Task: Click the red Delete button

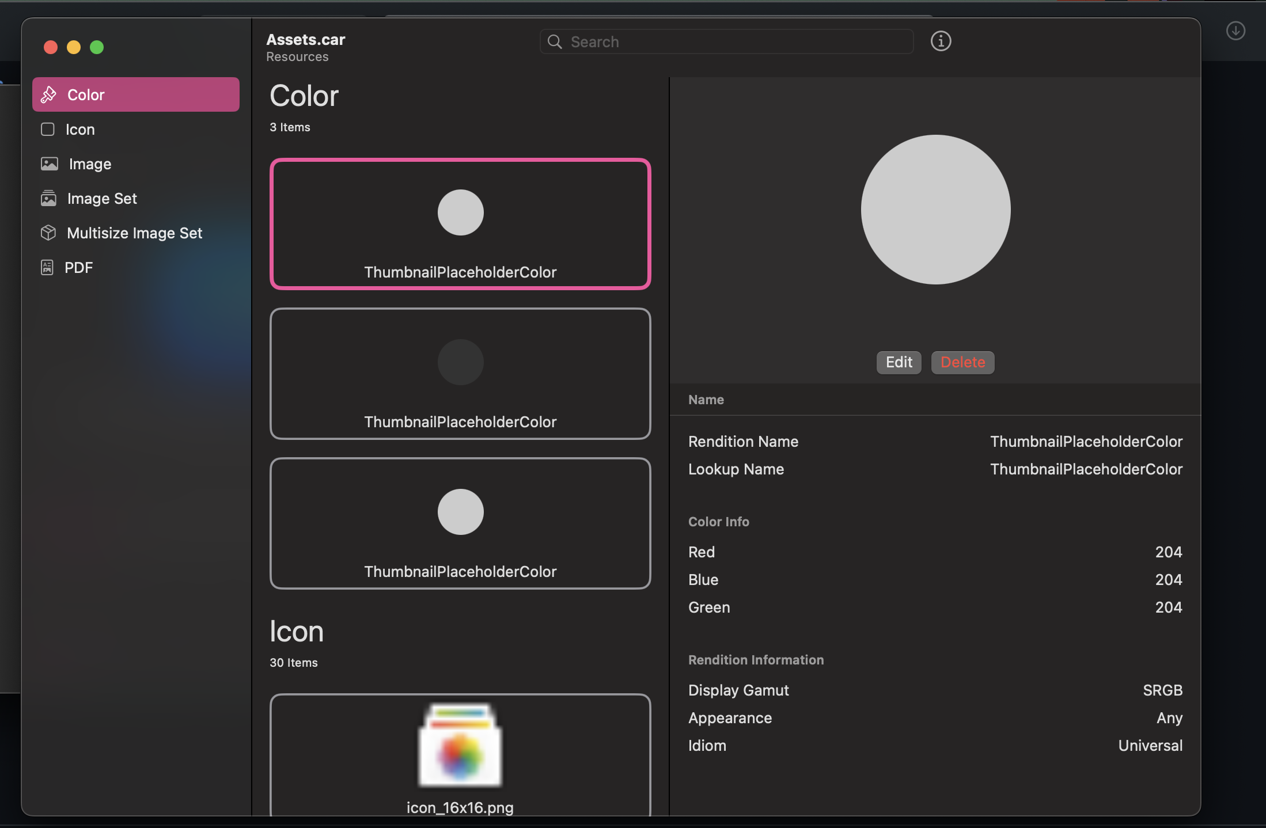Action: 962,362
